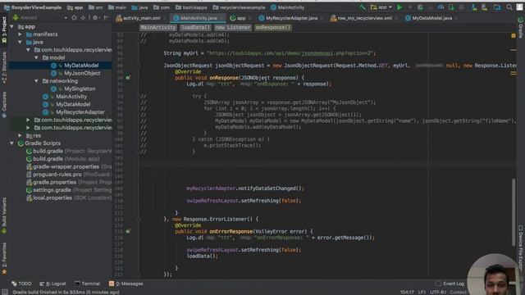Click RecyclerViewExample in navigation bar
The width and height of the screenshot is (525, 295).
point(33,7)
